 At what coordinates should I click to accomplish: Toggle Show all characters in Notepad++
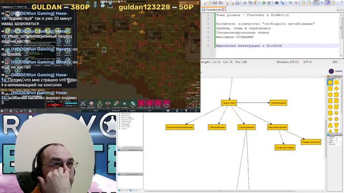pyautogui.click(x=322, y=3)
